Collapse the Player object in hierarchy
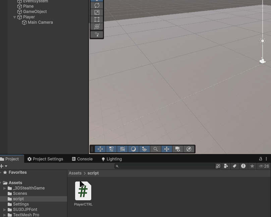 [x=15, y=17]
